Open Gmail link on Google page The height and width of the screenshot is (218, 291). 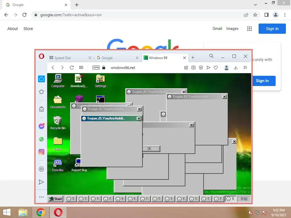217,29
